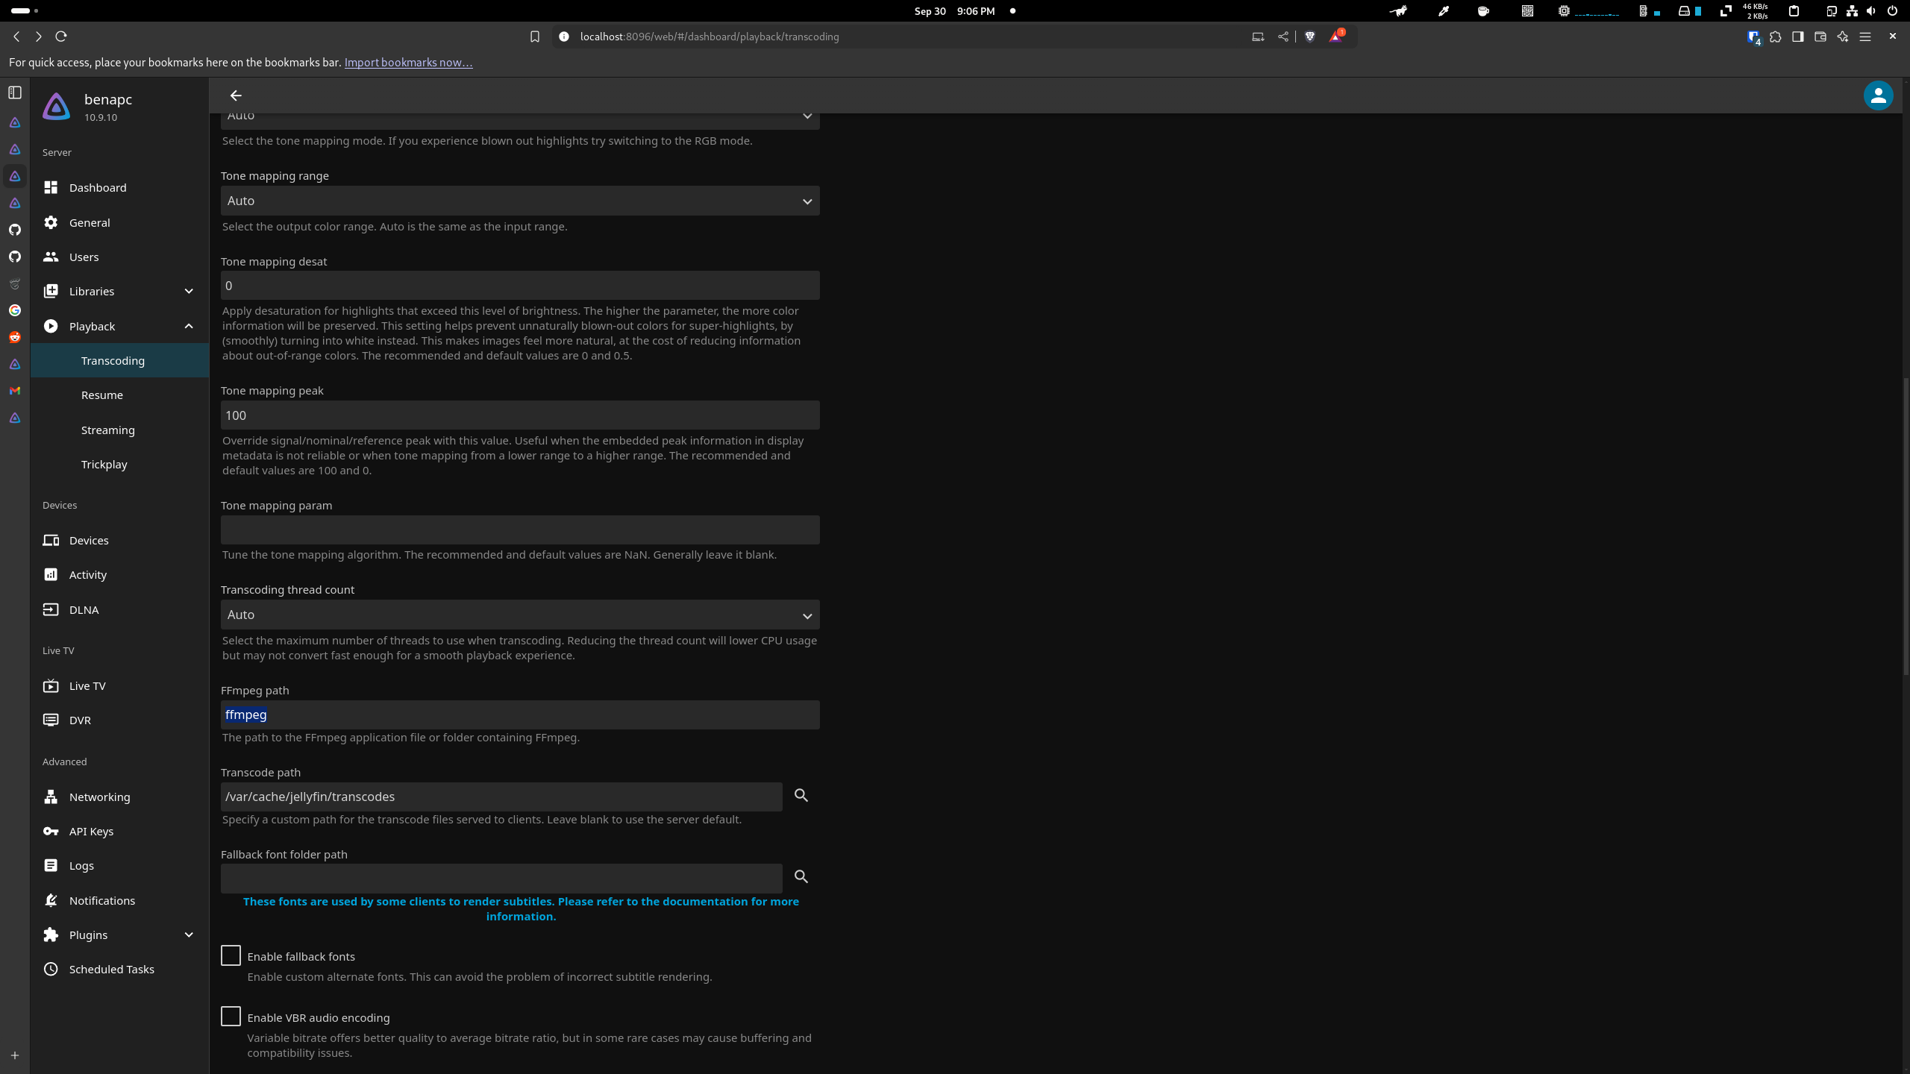Open the user profile icon
1910x1074 pixels.
click(1877, 95)
